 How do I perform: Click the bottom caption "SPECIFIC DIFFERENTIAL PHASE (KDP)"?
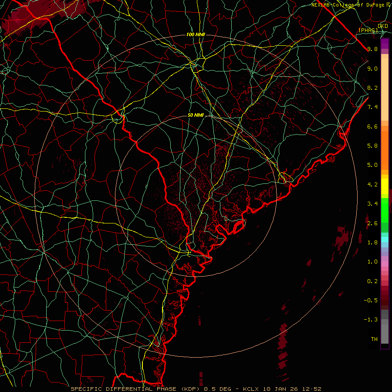(136, 389)
